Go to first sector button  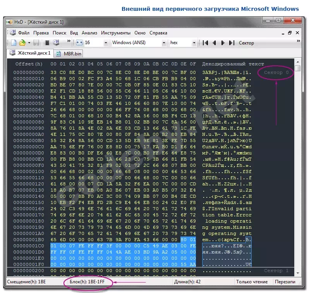(x=205, y=43)
